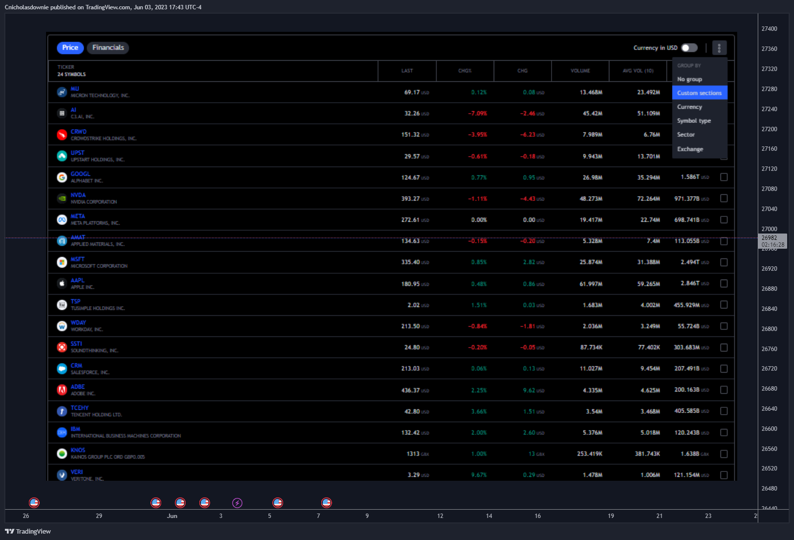
Task: Sort by AVG VOL (10) column header
Action: (638, 71)
